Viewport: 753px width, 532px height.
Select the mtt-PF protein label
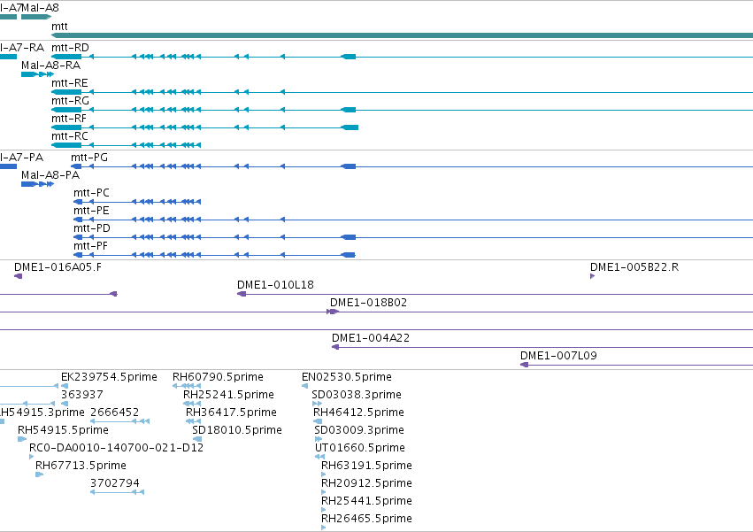(x=91, y=245)
